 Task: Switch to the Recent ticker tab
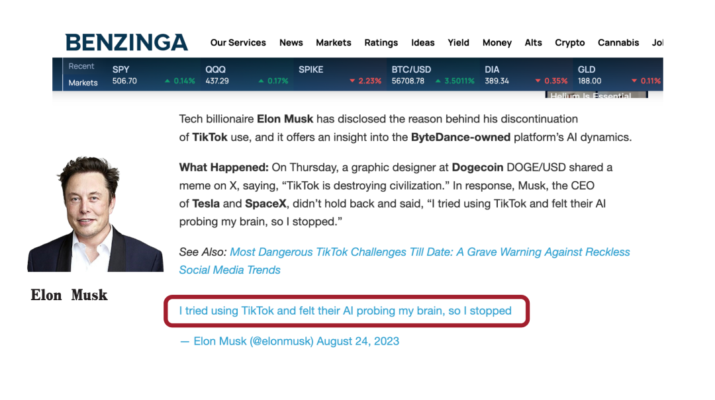click(x=81, y=66)
